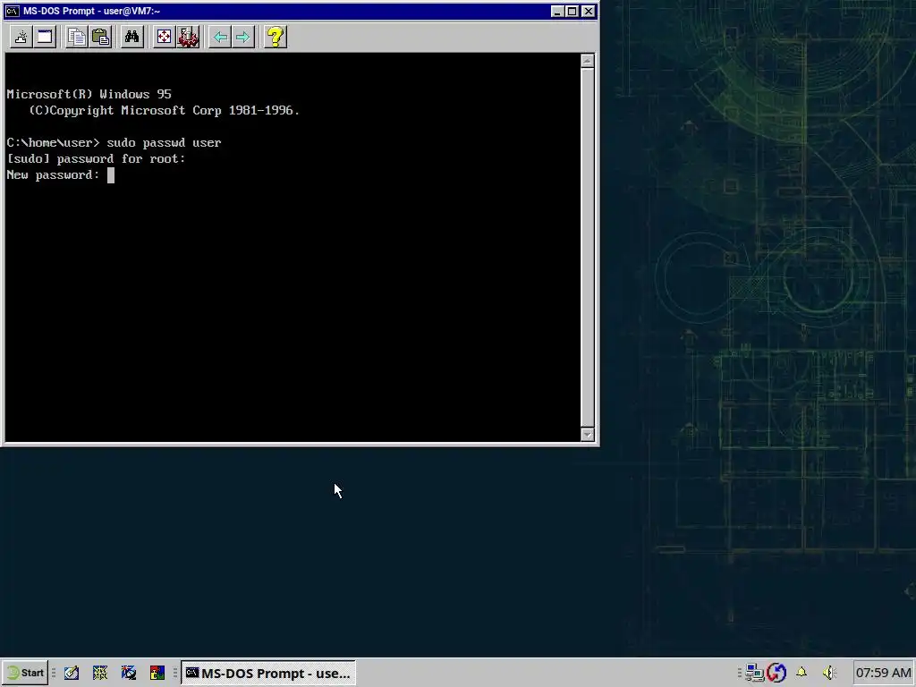Viewport: 916px width, 687px height.
Task: Click the left arrow previous tab icon
Action: click(220, 38)
